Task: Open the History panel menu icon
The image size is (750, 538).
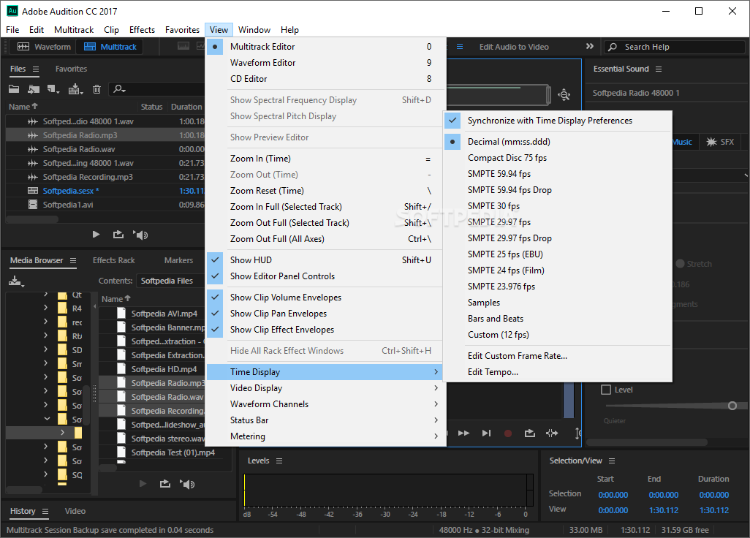Action: (45, 511)
